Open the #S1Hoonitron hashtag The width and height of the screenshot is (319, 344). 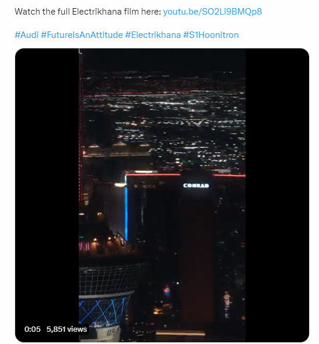pos(211,35)
